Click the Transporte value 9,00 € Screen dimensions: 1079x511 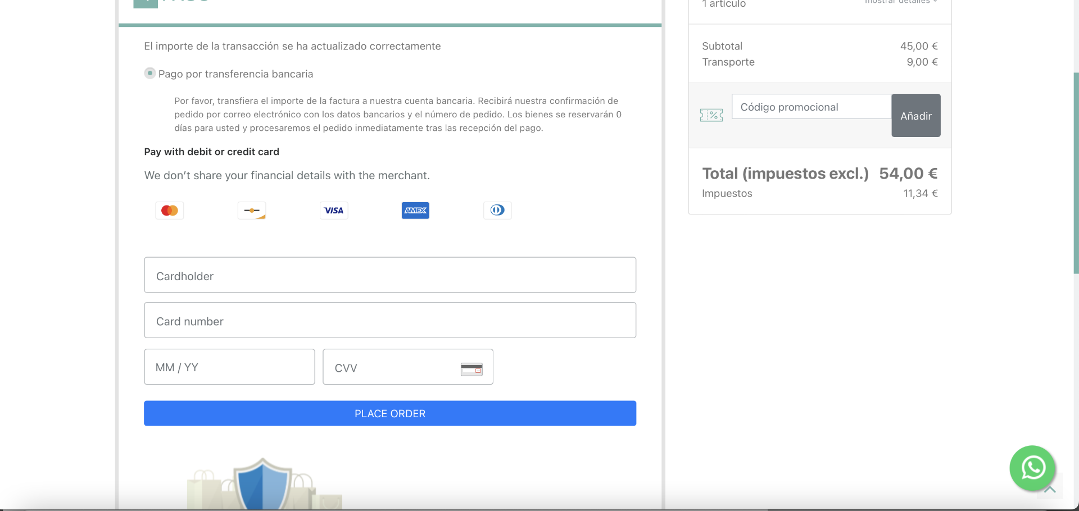click(922, 62)
